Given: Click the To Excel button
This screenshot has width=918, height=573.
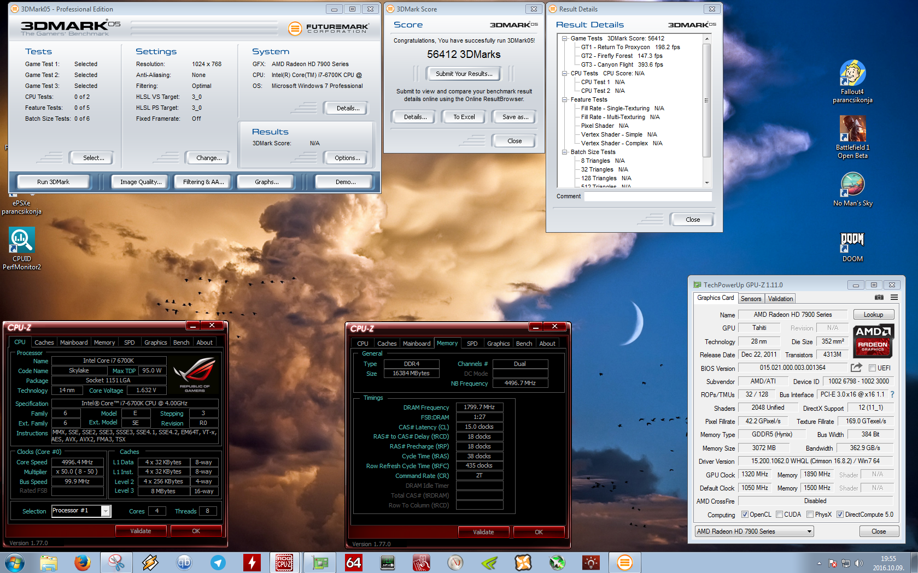Looking at the screenshot, I should pyautogui.click(x=464, y=117).
